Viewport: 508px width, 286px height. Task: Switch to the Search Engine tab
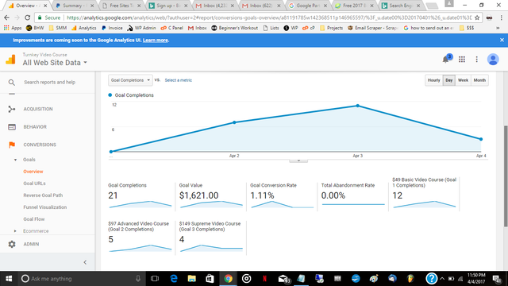tap(401, 6)
